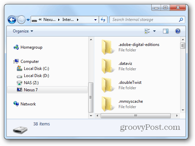
Task: Click the Change your view icon
Action: pos(147,31)
